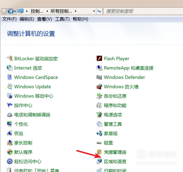This screenshot has height=172, width=183.
Task: Open the 工具(T) menu
Action: (62, 19)
